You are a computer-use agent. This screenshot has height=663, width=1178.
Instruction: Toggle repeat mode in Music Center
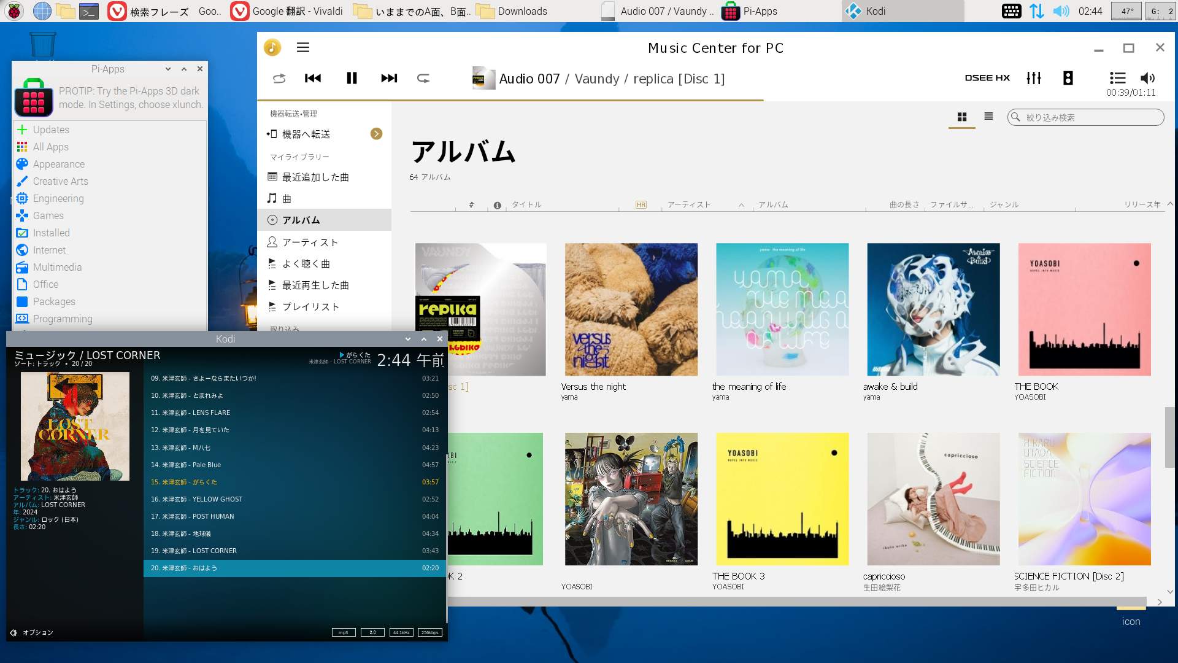coord(423,78)
